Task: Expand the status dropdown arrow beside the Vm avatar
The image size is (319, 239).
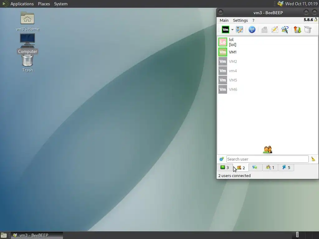Action: (232, 30)
